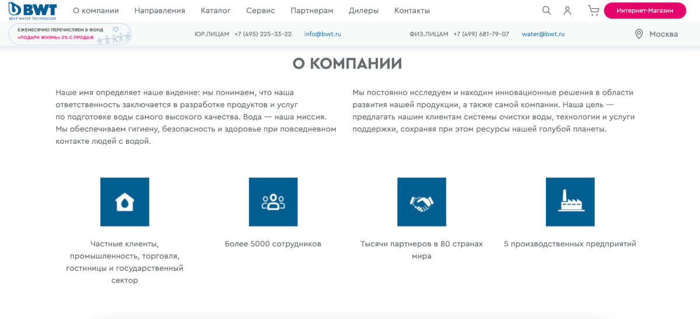Open the «О компании» menu item
The image size is (700, 319).
pos(96,10)
